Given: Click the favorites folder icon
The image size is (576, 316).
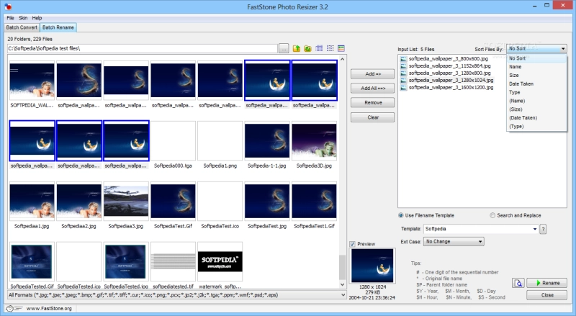Looking at the screenshot, I should (307, 48).
